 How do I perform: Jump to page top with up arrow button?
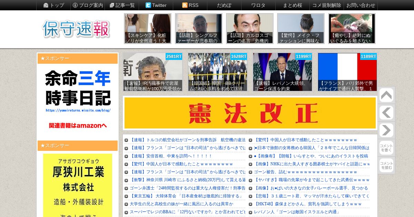(386, 95)
